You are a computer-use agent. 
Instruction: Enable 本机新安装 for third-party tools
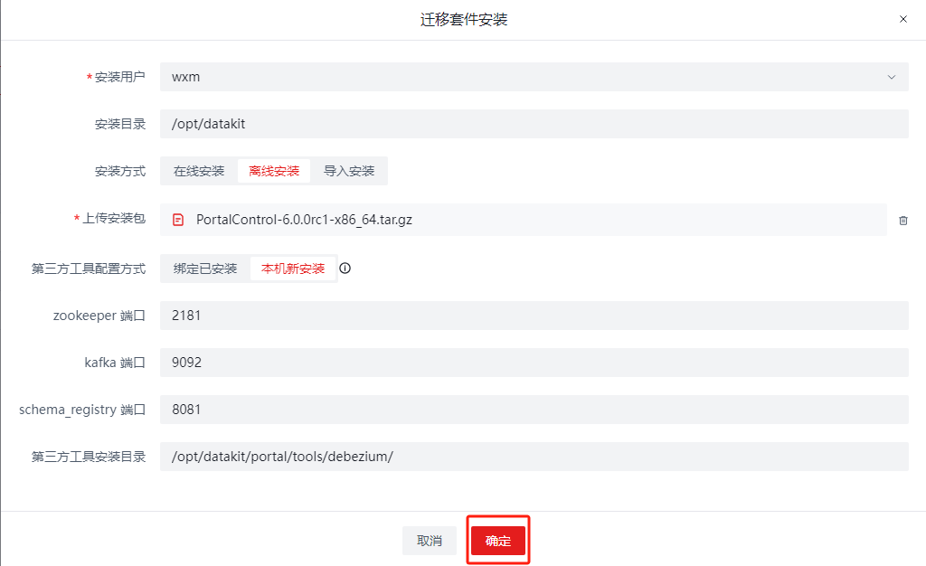pyautogui.click(x=293, y=268)
